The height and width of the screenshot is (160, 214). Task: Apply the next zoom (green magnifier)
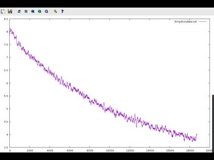click(40, 12)
